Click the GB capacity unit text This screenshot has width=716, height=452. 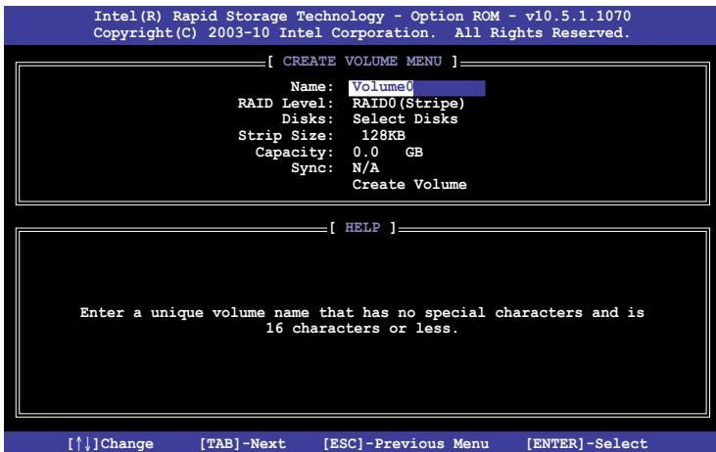(413, 152)
